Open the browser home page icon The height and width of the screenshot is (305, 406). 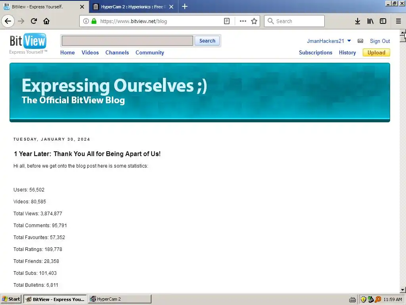pyautogui.click(x=46, y=21)
